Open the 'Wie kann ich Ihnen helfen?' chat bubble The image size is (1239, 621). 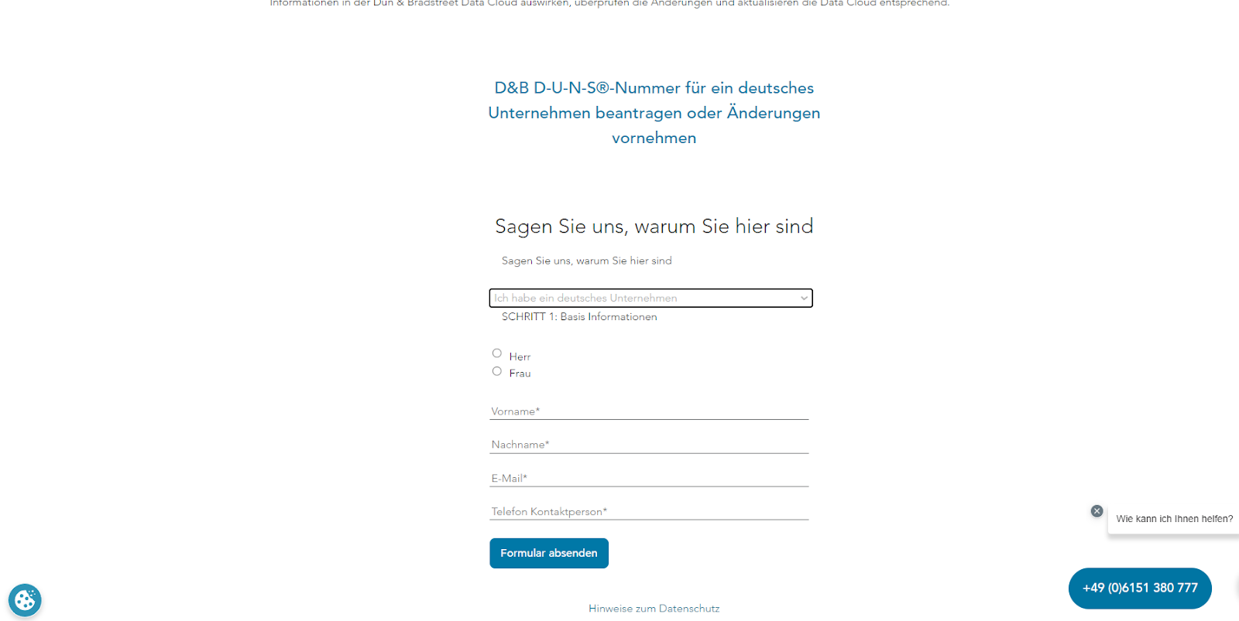[1174, 519]
